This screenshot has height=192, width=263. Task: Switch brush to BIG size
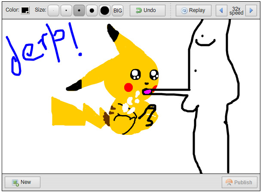[x=117, y=10]
